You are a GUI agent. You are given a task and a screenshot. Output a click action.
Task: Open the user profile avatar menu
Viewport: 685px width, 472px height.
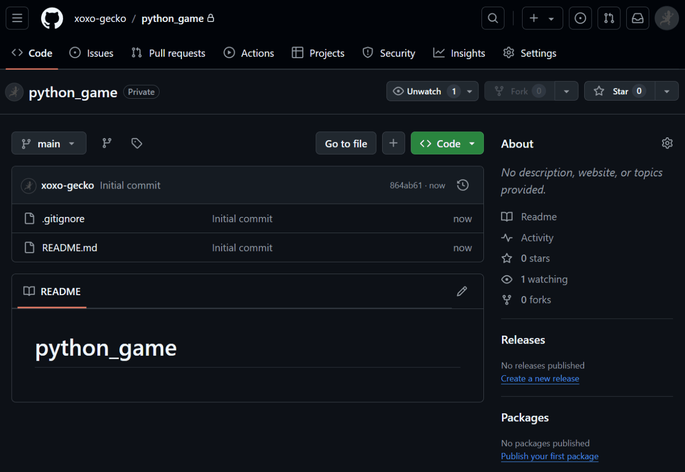(x=667, y=18)
